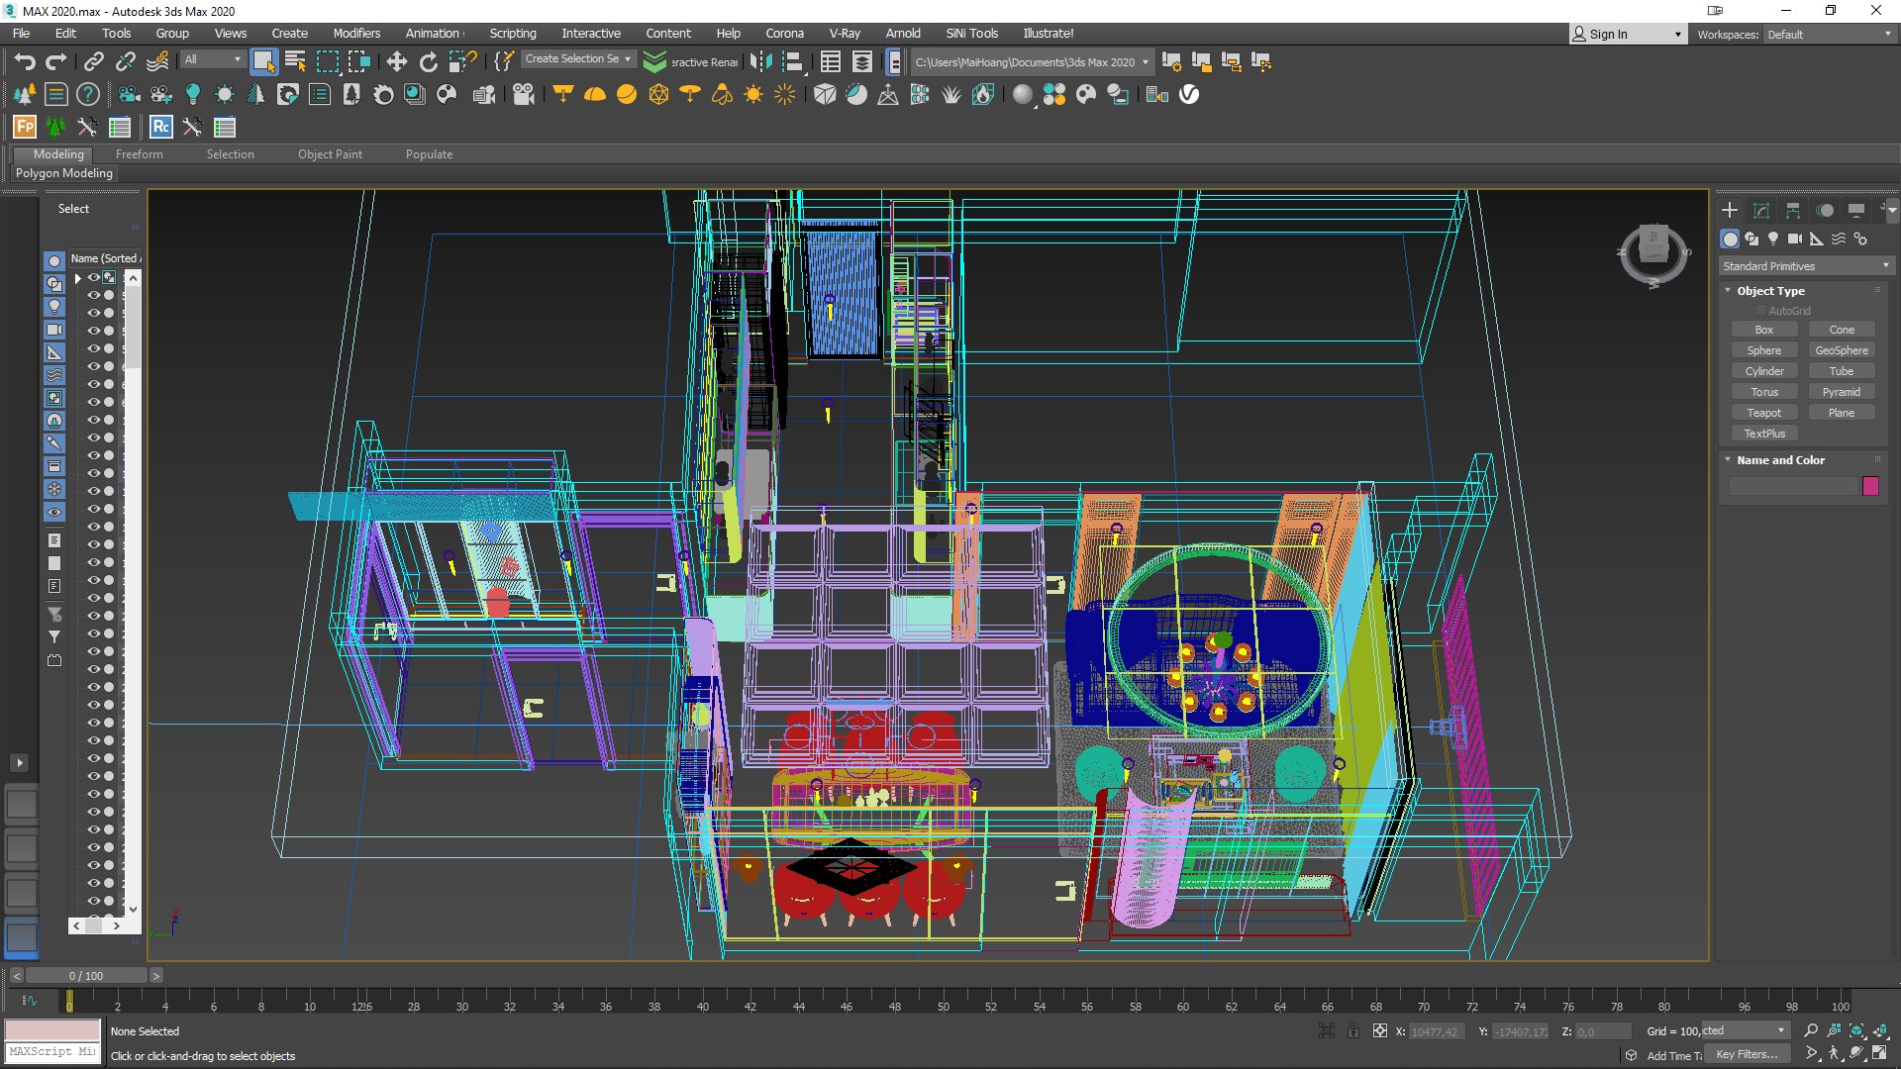Open the All selection filter dropdown

(212, 59)
